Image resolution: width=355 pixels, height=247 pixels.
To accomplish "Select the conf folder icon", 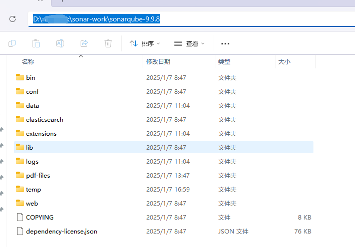I will (x=20, y=91).
